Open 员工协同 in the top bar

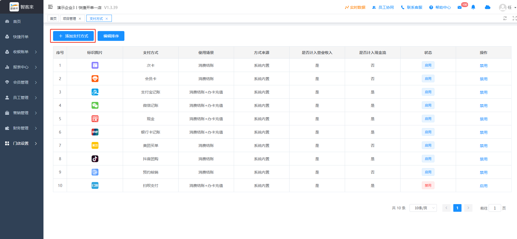point(383,7)
